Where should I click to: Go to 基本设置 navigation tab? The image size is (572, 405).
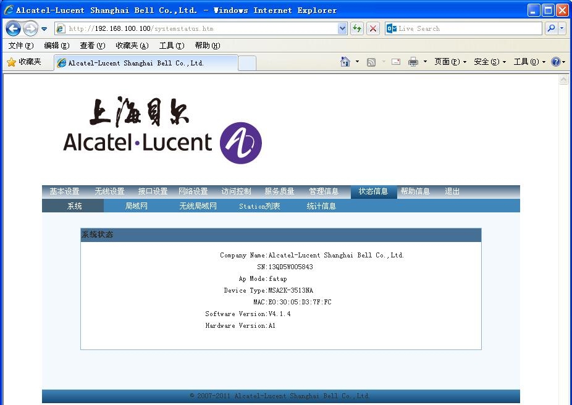coord(65,191)
